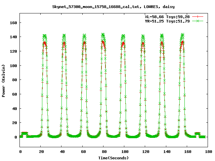Click the y-axis tick label 20
This screenshot has width=215, height=161.
15,123
